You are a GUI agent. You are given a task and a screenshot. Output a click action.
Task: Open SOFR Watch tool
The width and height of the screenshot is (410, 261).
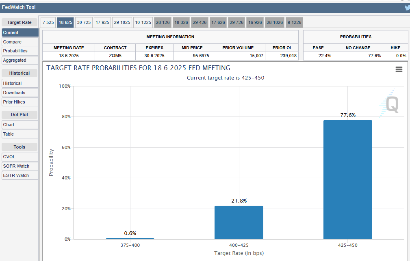pos(16,166)
